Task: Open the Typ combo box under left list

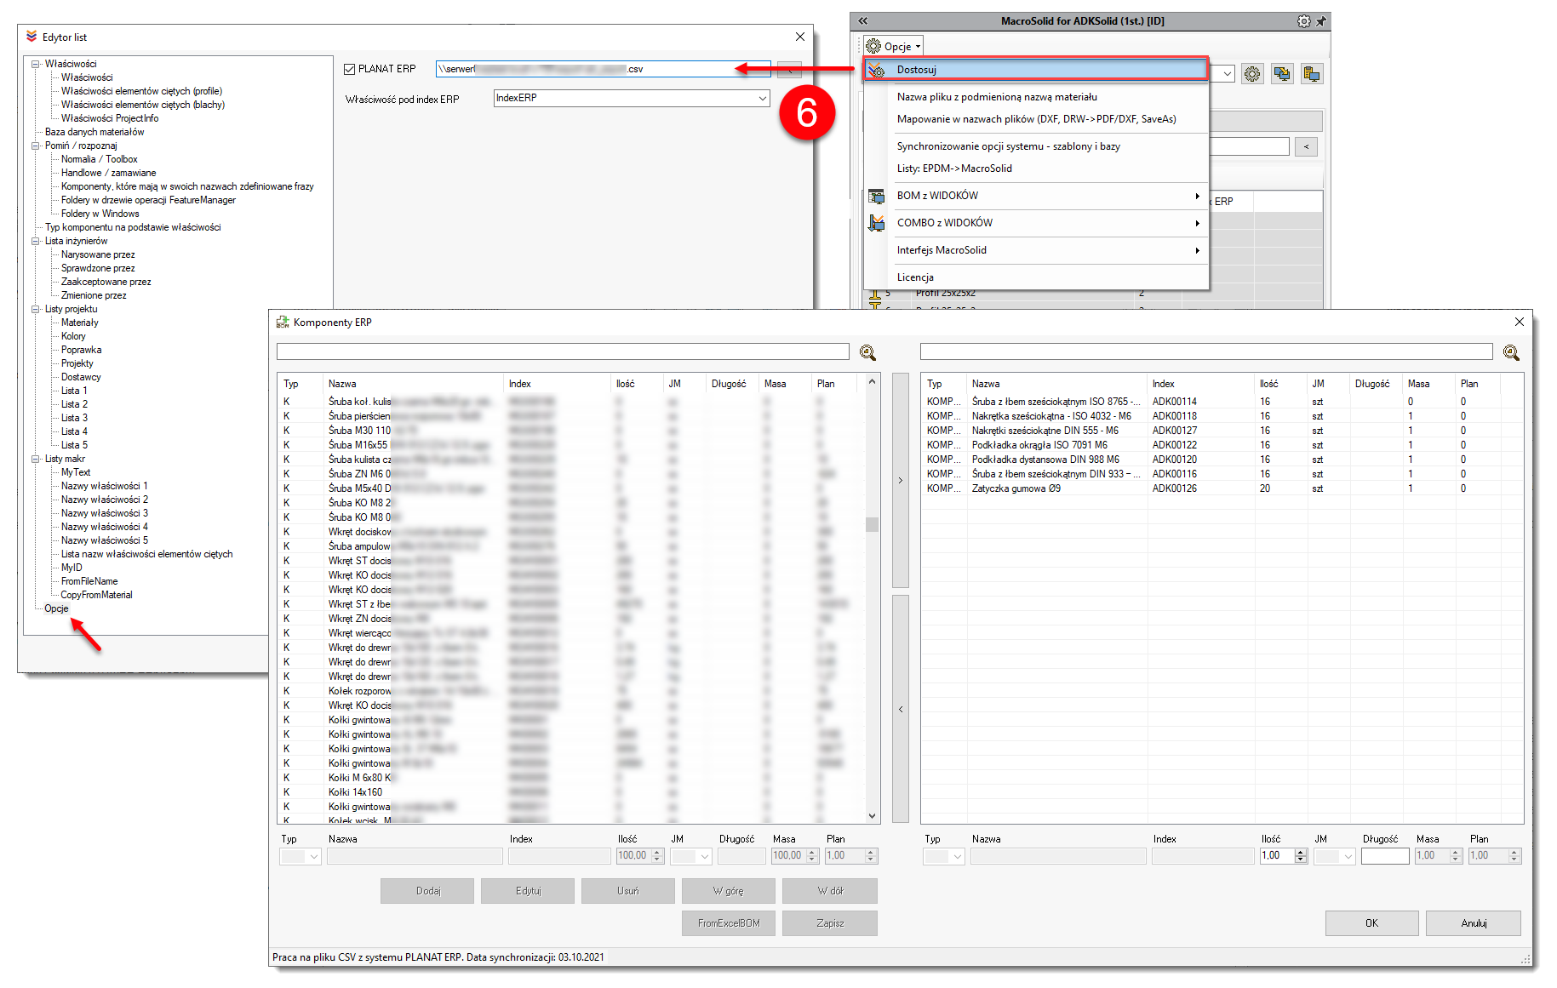Action: click(x=300, y=856)
